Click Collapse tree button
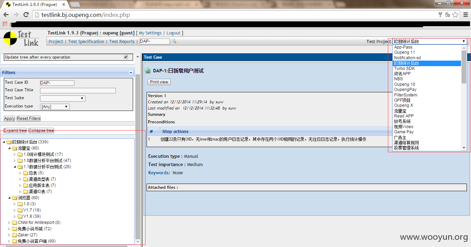Viewport: 471px width, 247px height. [41, 131]
